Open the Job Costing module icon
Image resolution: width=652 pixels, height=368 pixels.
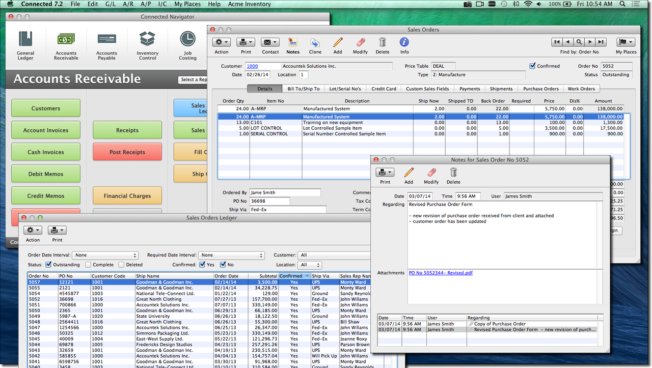pos(187,45)
